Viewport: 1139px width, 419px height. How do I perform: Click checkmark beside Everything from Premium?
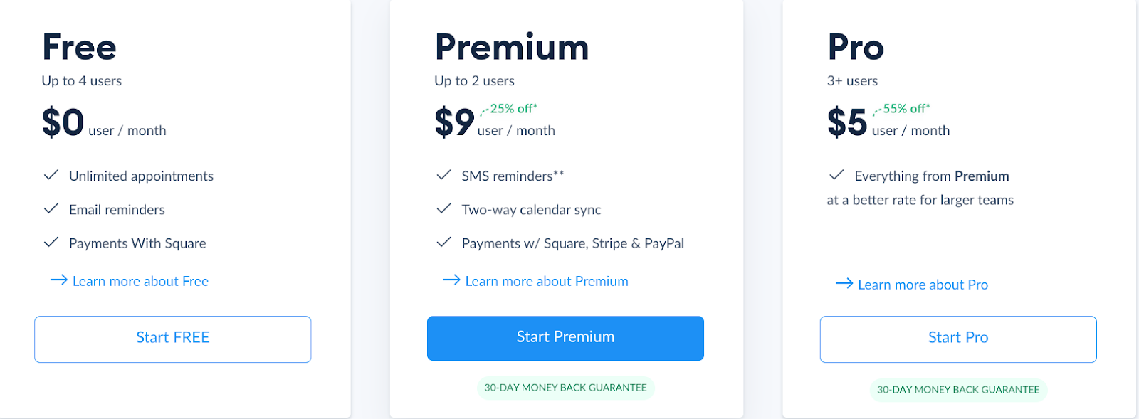[837, 174]
